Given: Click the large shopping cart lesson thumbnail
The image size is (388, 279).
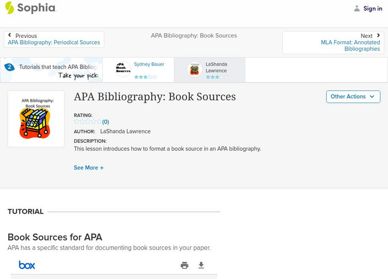Looking at the screenshot, I should click(x=36, y=119).
